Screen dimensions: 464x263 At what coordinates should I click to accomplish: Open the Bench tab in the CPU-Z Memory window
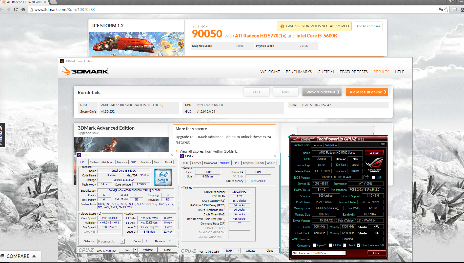[x=260, y=163]
